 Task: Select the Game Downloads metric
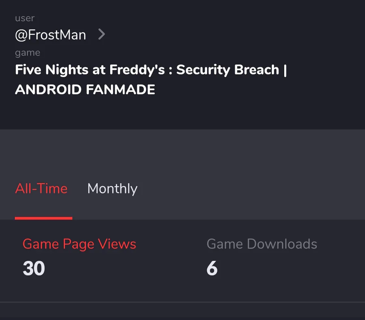click(x=262, y=244)
